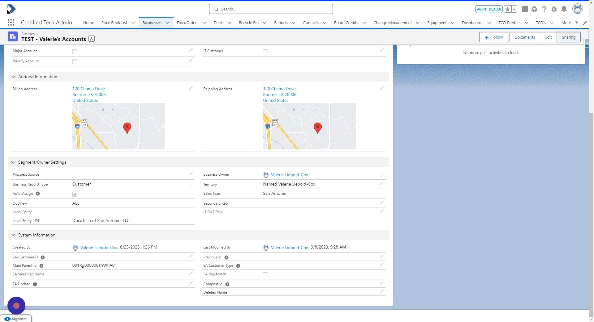Image resolution: width=594 pixels, height=322 pixels.
Task: Open the Shipping Address map thumbnail
Action: (x=309, y=126)
